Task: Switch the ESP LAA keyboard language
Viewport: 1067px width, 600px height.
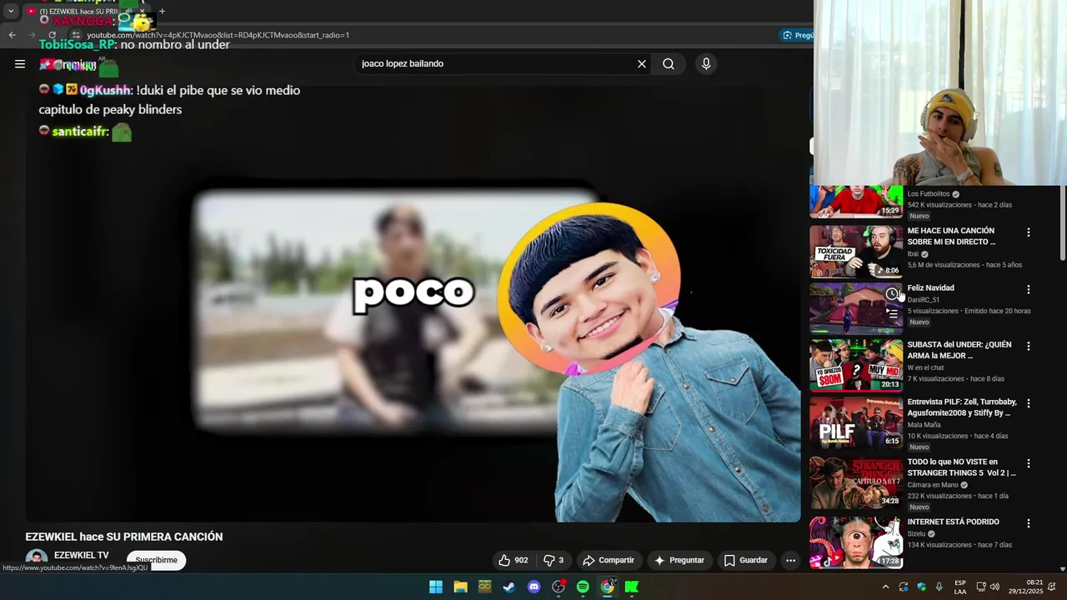Action: (x=960, y=587)
